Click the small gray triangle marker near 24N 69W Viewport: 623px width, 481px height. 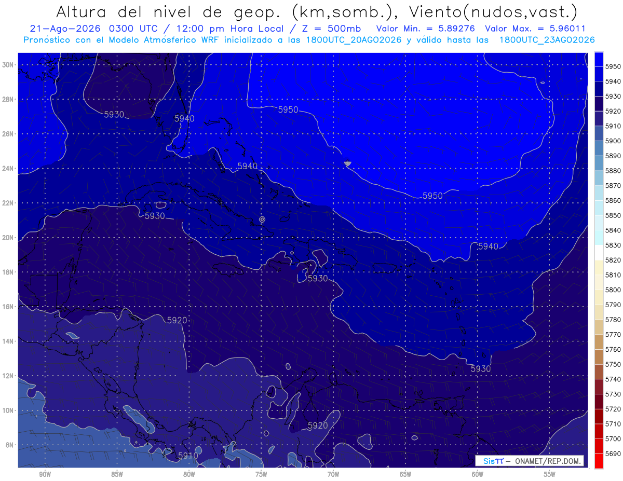pos(348,163)
